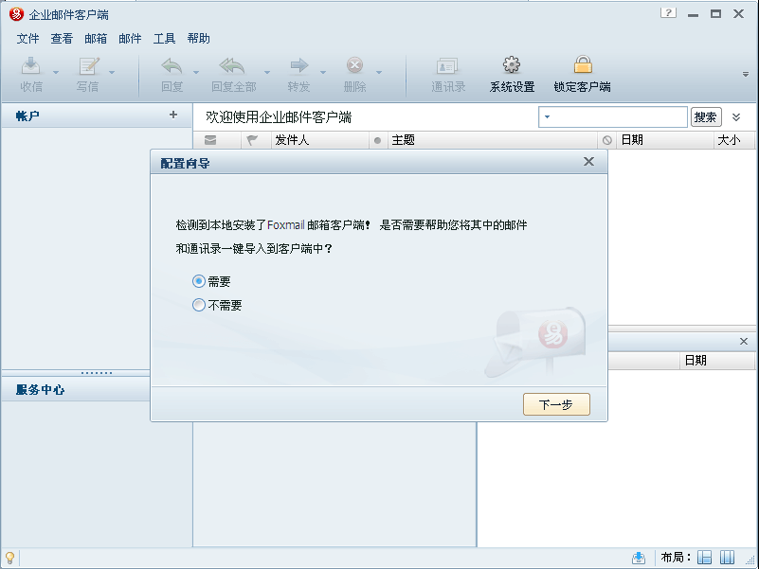Screen dimensions: 759x569
Task: Click the 写信 compose mail icon
Action: pyautogui.click(x=88, y=68)
